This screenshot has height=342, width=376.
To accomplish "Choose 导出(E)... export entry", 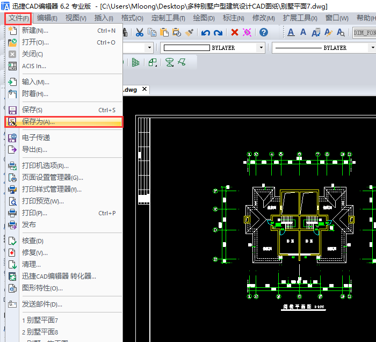I will click(64, 150).
